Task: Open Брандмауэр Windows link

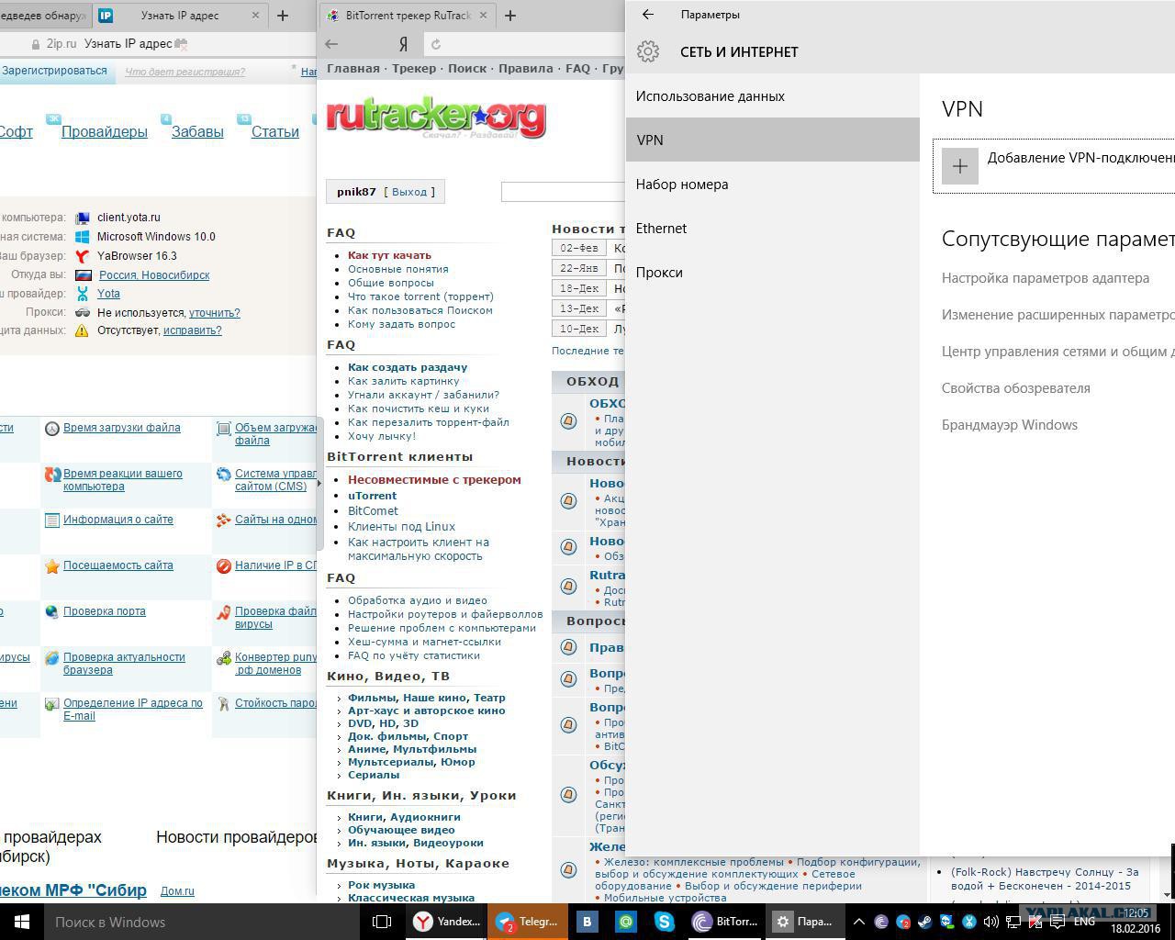Action: 1010,424
